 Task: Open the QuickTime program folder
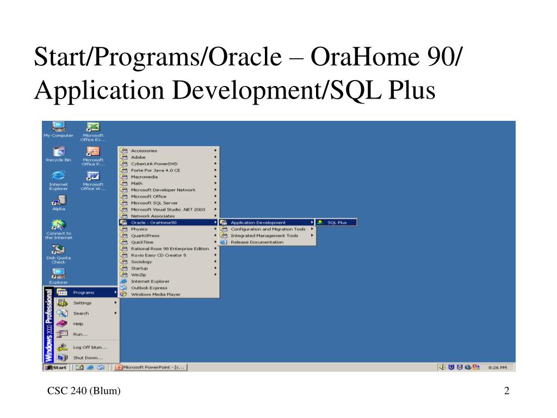pyautogui.click(x=169, y=242)
